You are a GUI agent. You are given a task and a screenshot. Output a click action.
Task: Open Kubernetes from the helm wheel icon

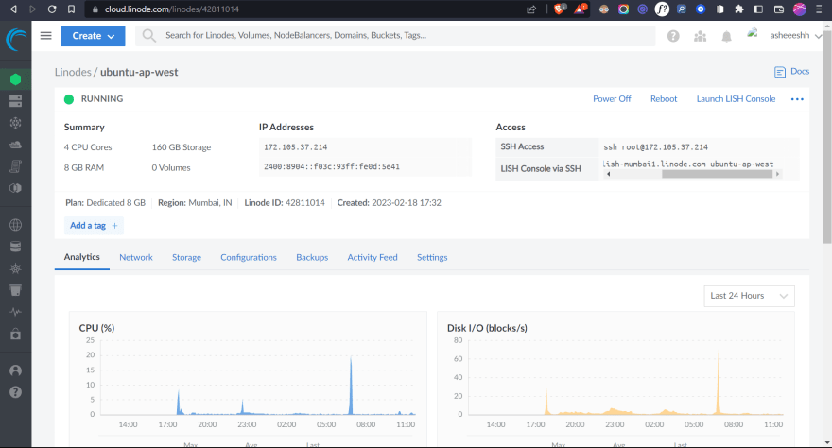15,268
